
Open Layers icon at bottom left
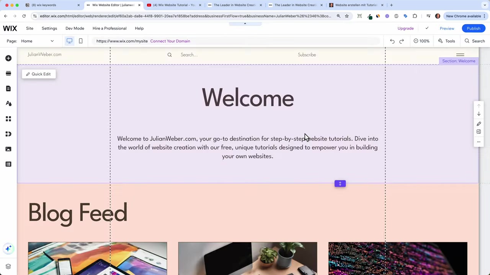click(x=8, y=266)
